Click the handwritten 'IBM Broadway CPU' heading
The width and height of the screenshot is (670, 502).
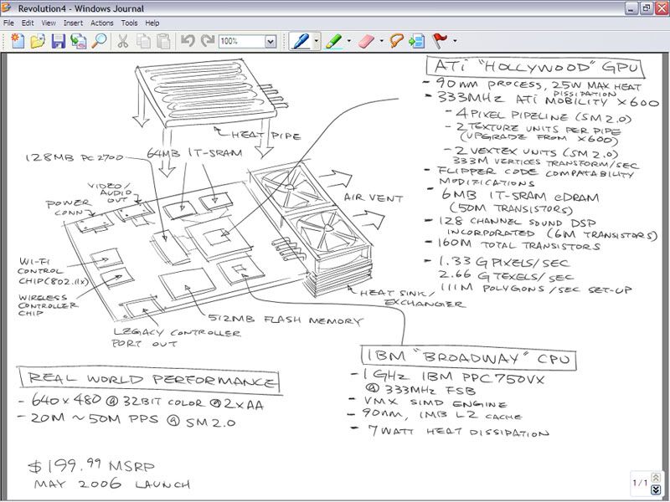[x=468, y=357]
